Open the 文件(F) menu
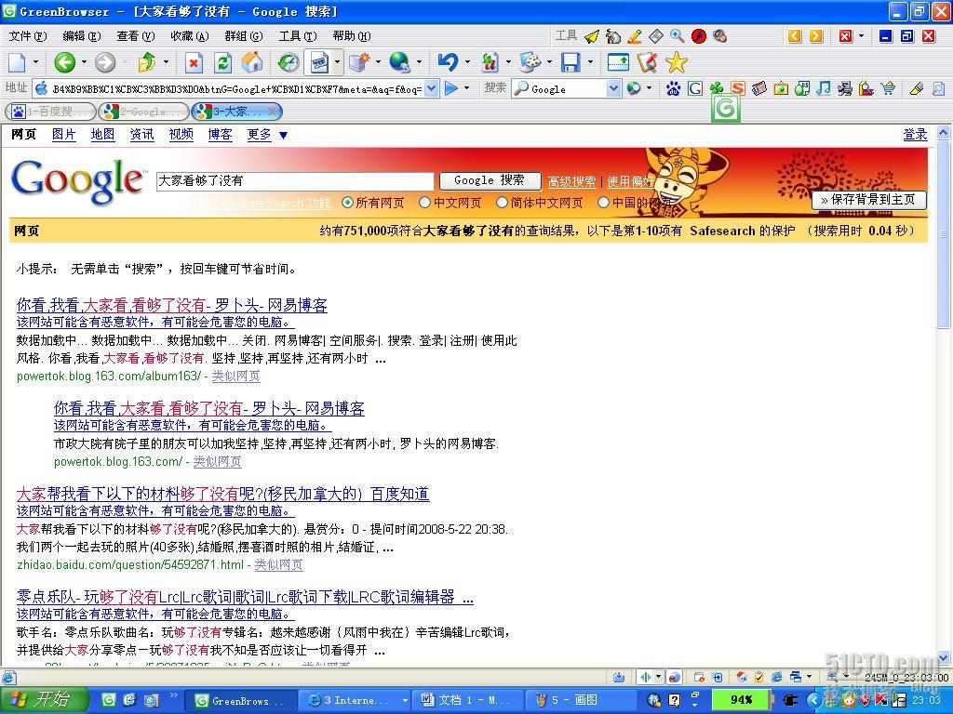953x714 pixels. point(28,36)
